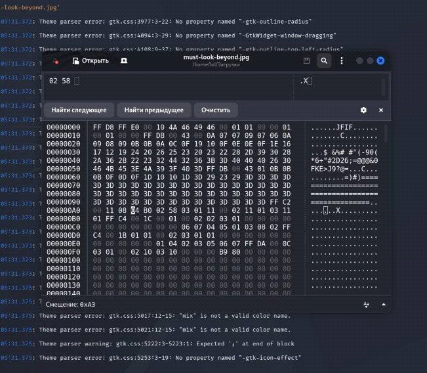Viewport: 427px width, 373px height.
Task: Select byte B0 in row 000000A0
Action: point(148,211)
